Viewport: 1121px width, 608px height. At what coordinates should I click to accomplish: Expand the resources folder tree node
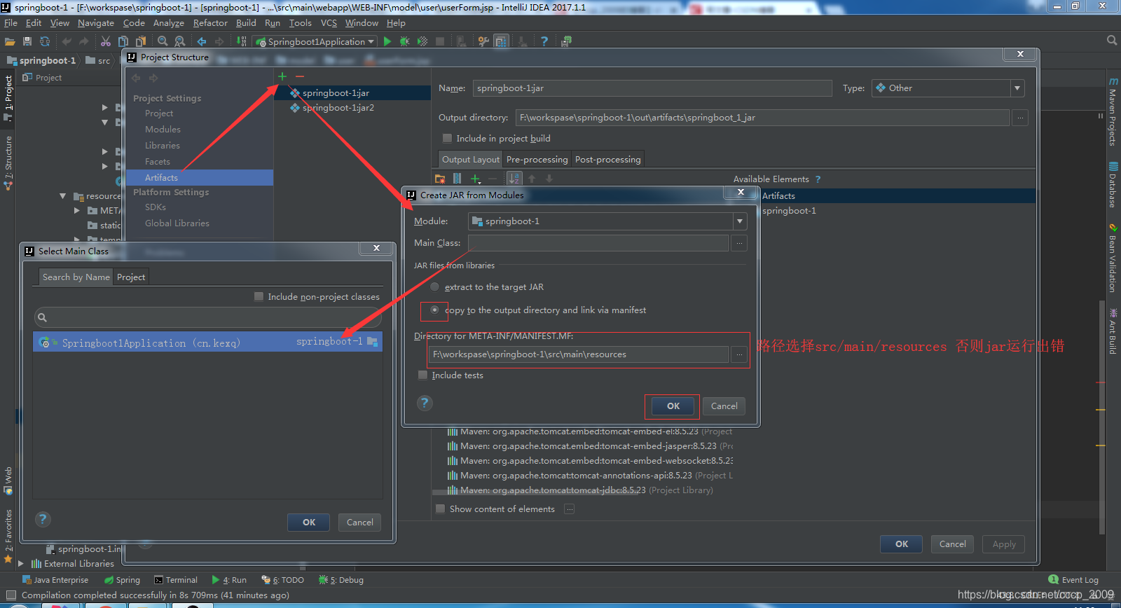tap(63, 196)
